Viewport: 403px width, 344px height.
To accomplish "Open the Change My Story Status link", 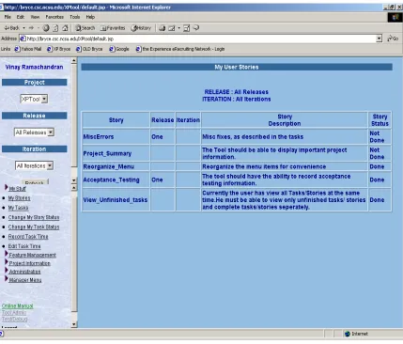I will tap(34, 217).
